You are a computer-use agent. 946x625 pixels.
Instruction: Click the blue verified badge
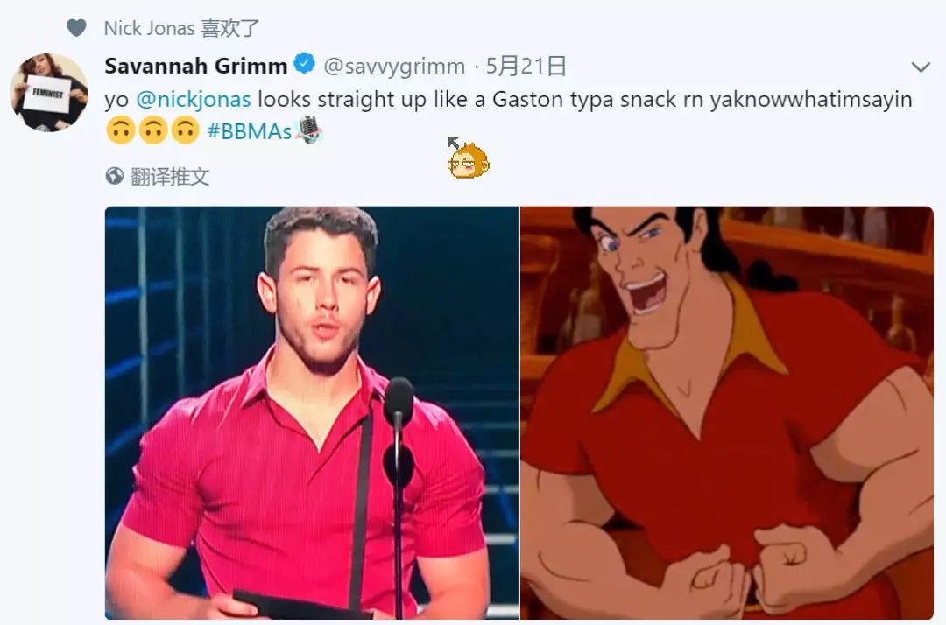tap(305, 63)
